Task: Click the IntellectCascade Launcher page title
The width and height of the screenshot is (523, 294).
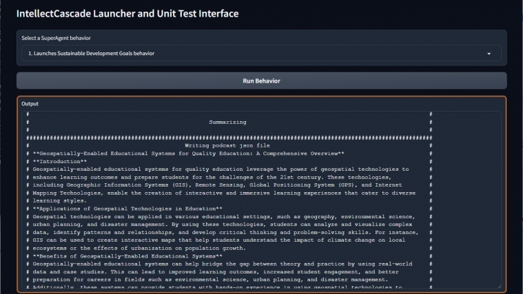Action: point(127,14)
